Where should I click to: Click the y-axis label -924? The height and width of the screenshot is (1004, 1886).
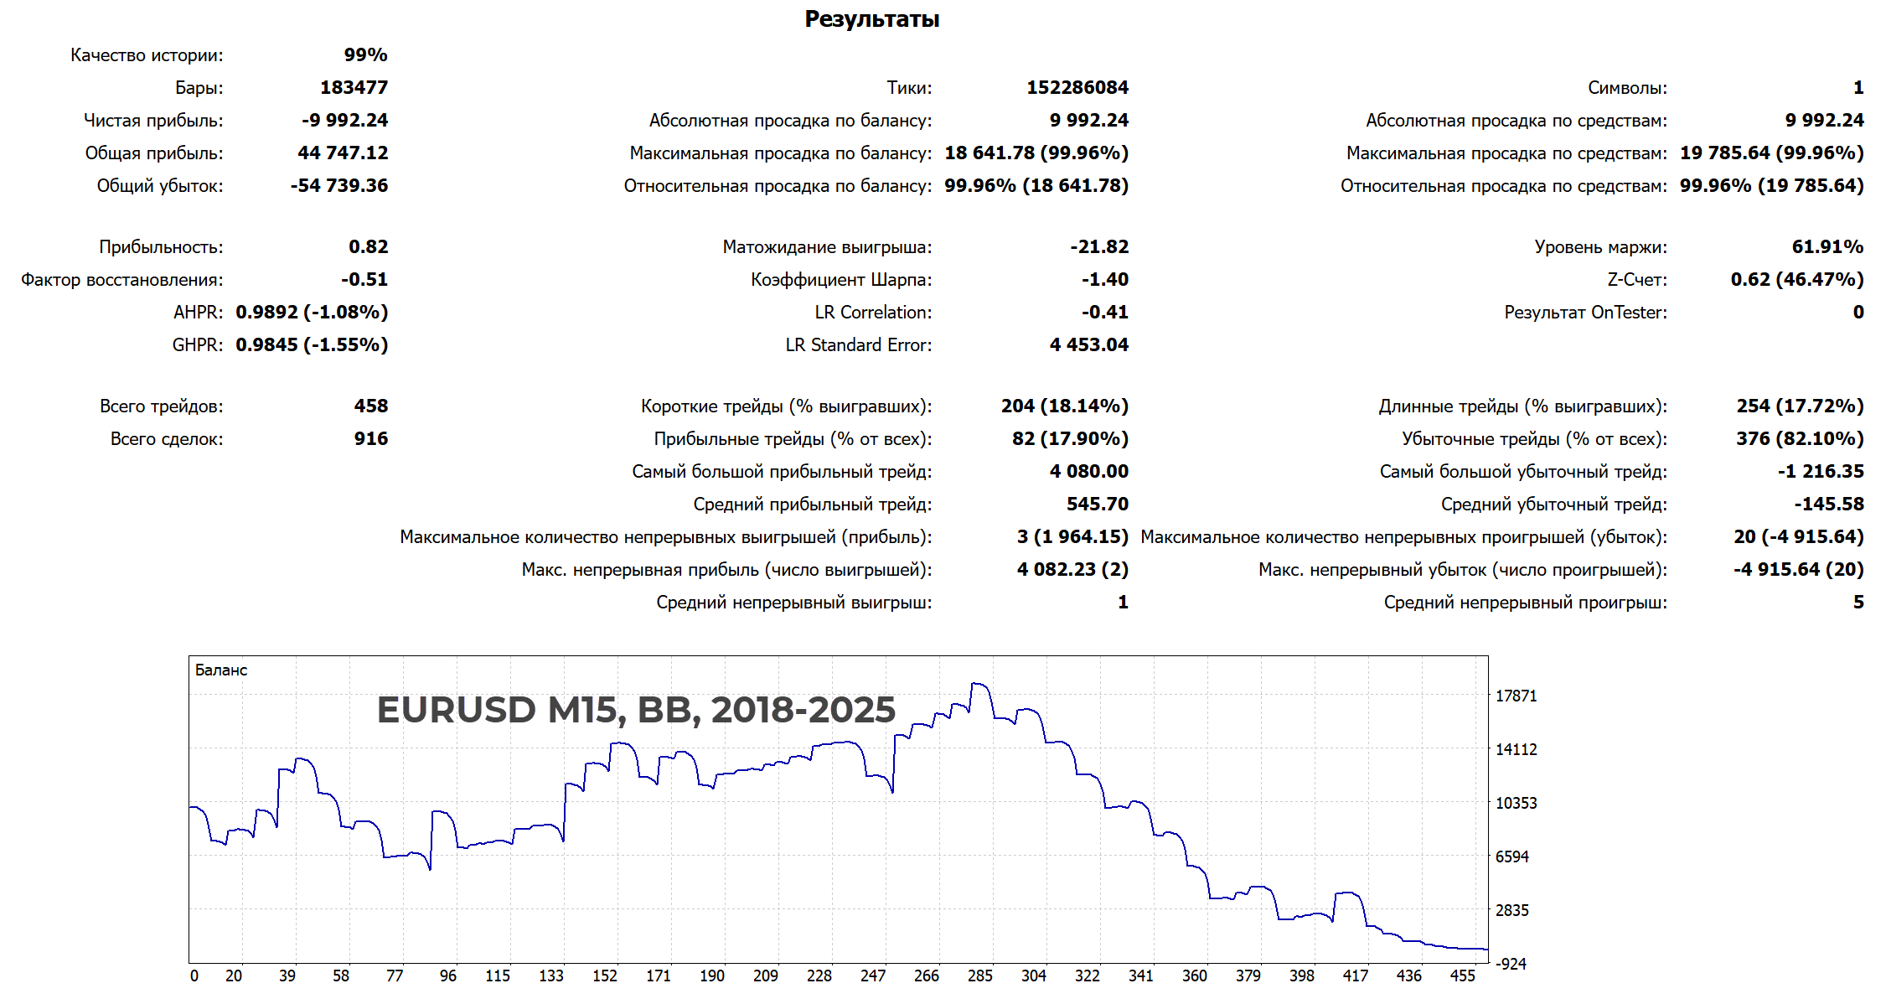(1511, 964)
